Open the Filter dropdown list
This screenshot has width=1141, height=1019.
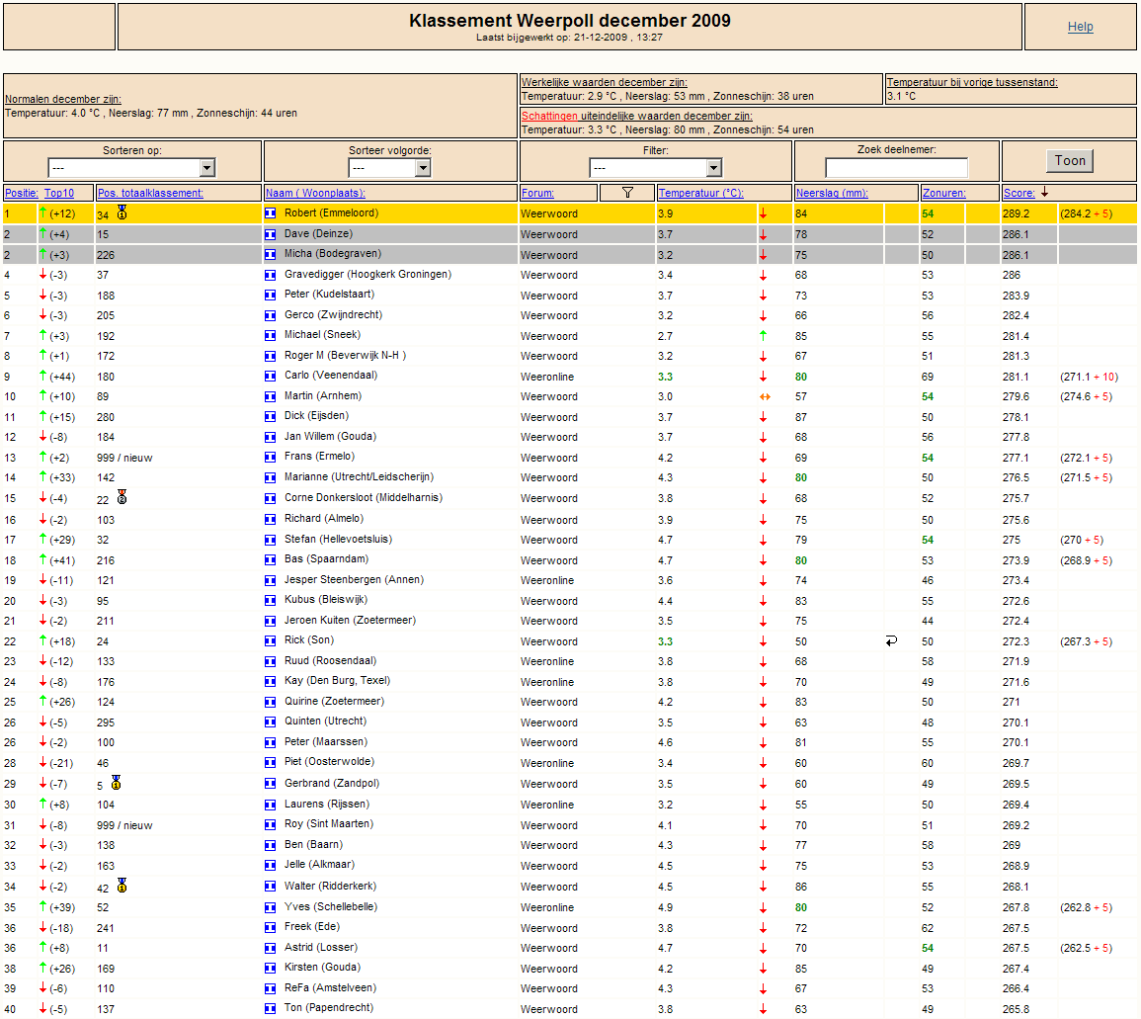click(655, 168)
